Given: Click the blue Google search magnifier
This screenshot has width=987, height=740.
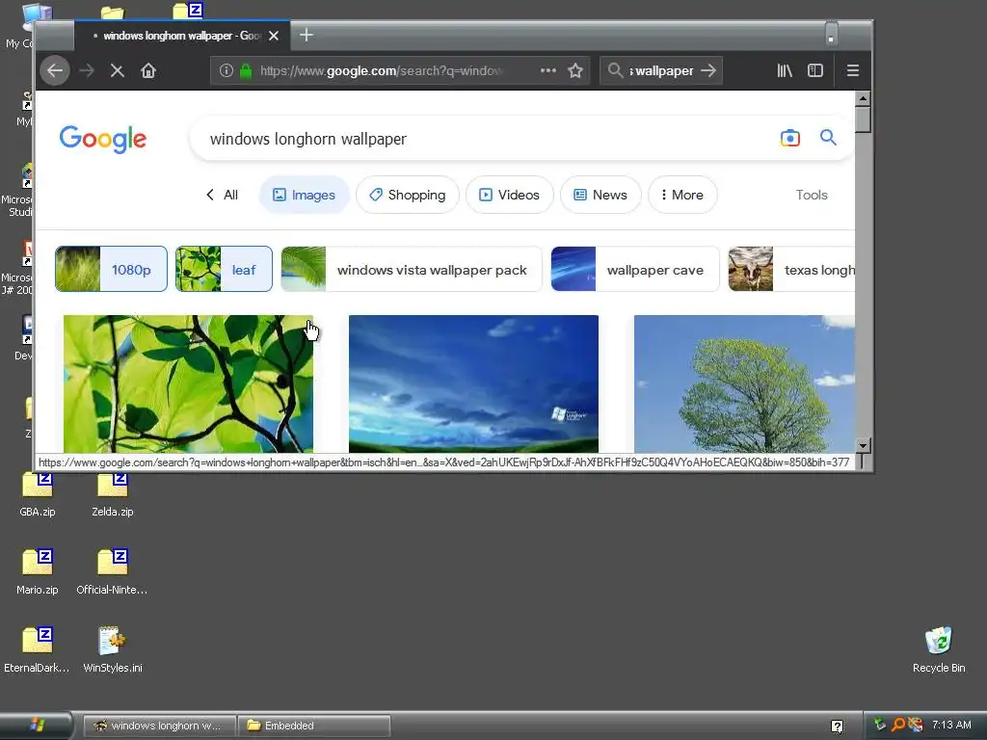Looking at the screenshot, I should pos(828,137).
